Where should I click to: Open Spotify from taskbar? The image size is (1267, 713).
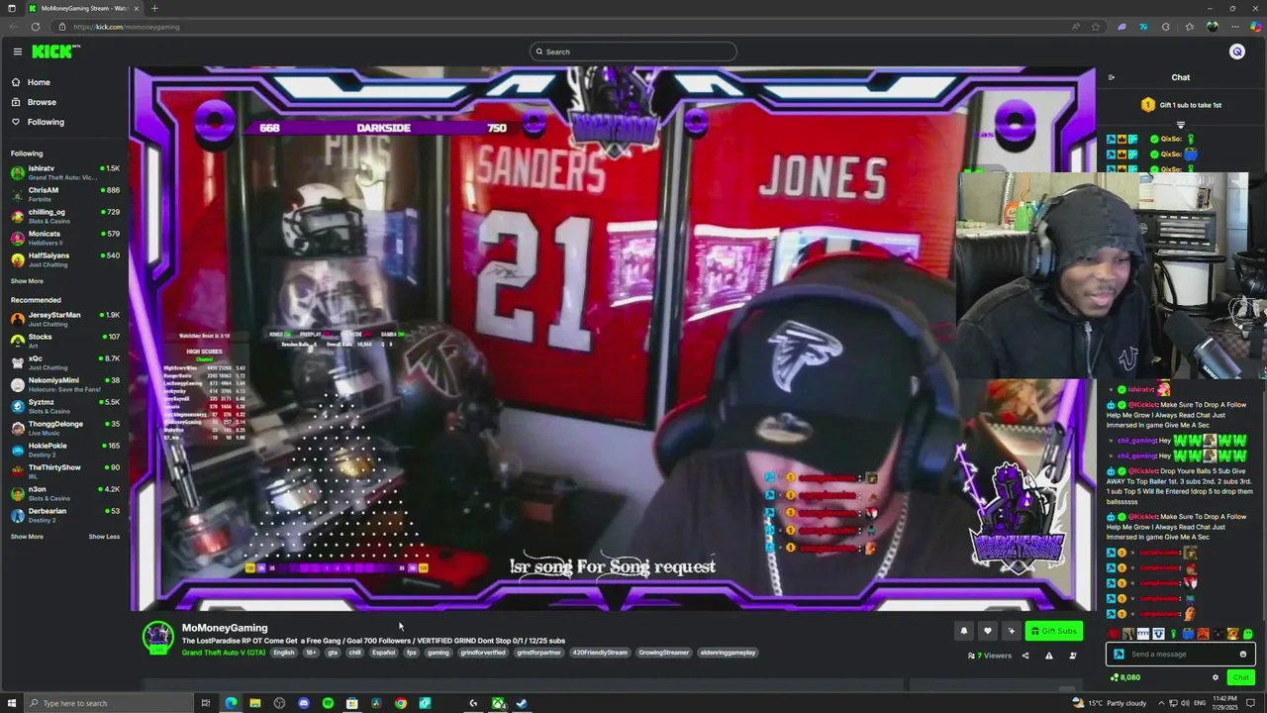328,703
